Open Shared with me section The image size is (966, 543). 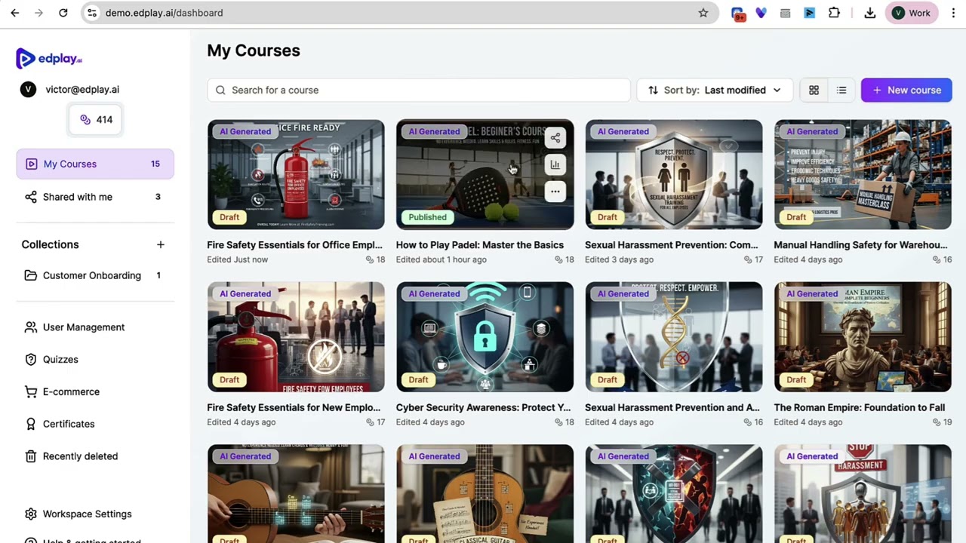(95, 197)
